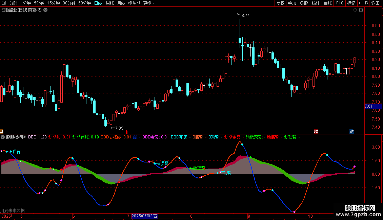Click the 7.39 low price label
Viewport: 383px width, 220px height.
(x=119, y=128)
